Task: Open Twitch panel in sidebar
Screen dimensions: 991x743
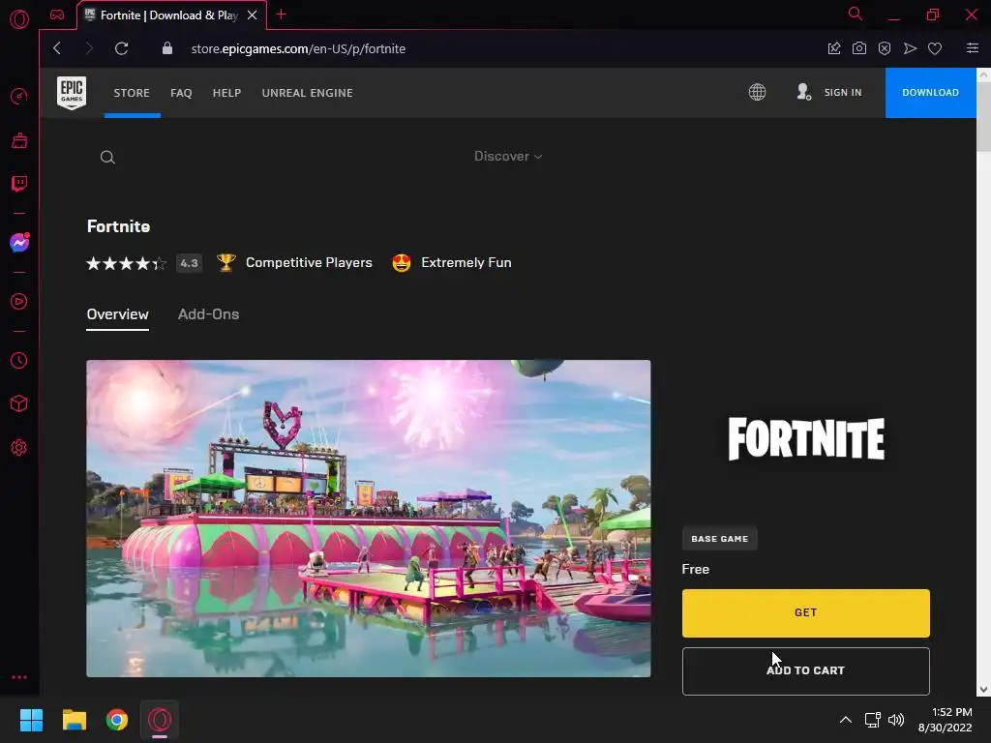Action: 19,184
